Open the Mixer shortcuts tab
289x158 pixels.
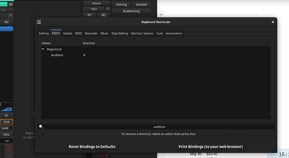click(104, 33)
